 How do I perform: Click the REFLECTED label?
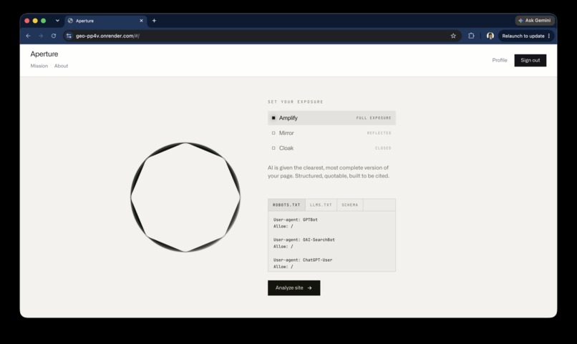[379, 133]
